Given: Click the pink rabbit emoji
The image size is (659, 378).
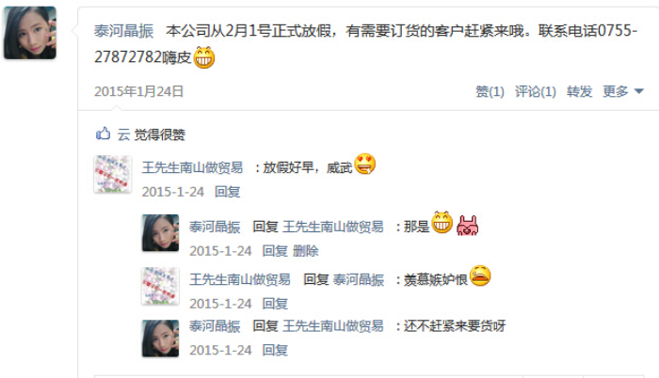Looking at the screenshot, I should [x=467, y=225].
